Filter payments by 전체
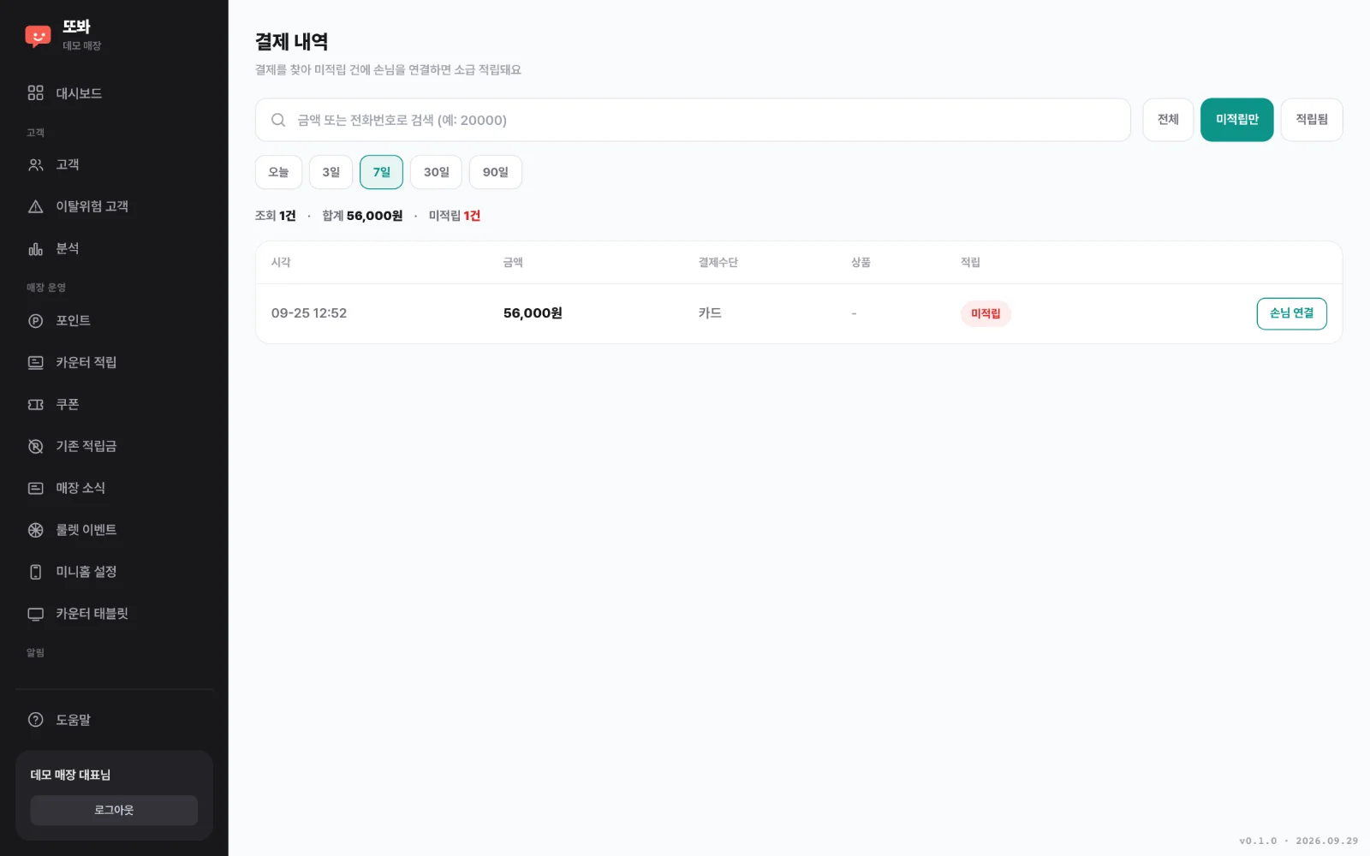The height and width of the screenshot is (856, 1370). point(1168,120)
